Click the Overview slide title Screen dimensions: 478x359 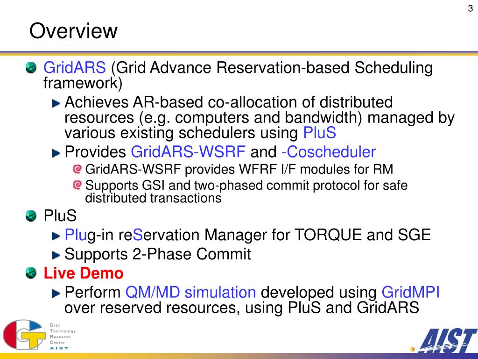point(73,30)
